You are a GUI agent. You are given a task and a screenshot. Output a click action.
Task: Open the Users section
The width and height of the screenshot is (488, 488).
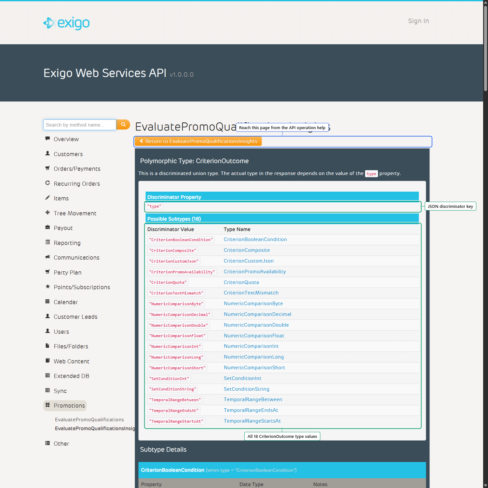(61, 332)
